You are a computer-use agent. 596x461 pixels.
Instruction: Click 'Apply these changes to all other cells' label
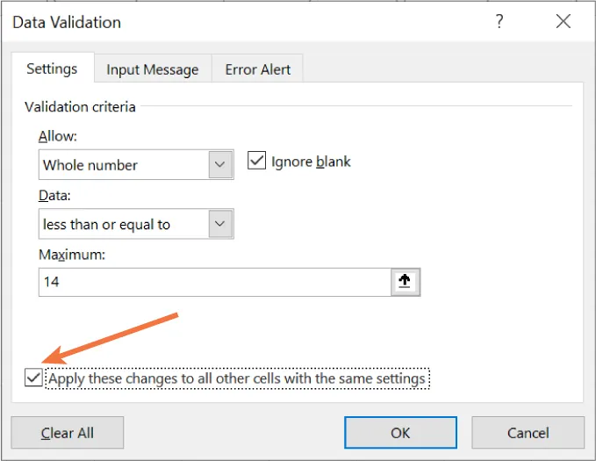point(237,378)
